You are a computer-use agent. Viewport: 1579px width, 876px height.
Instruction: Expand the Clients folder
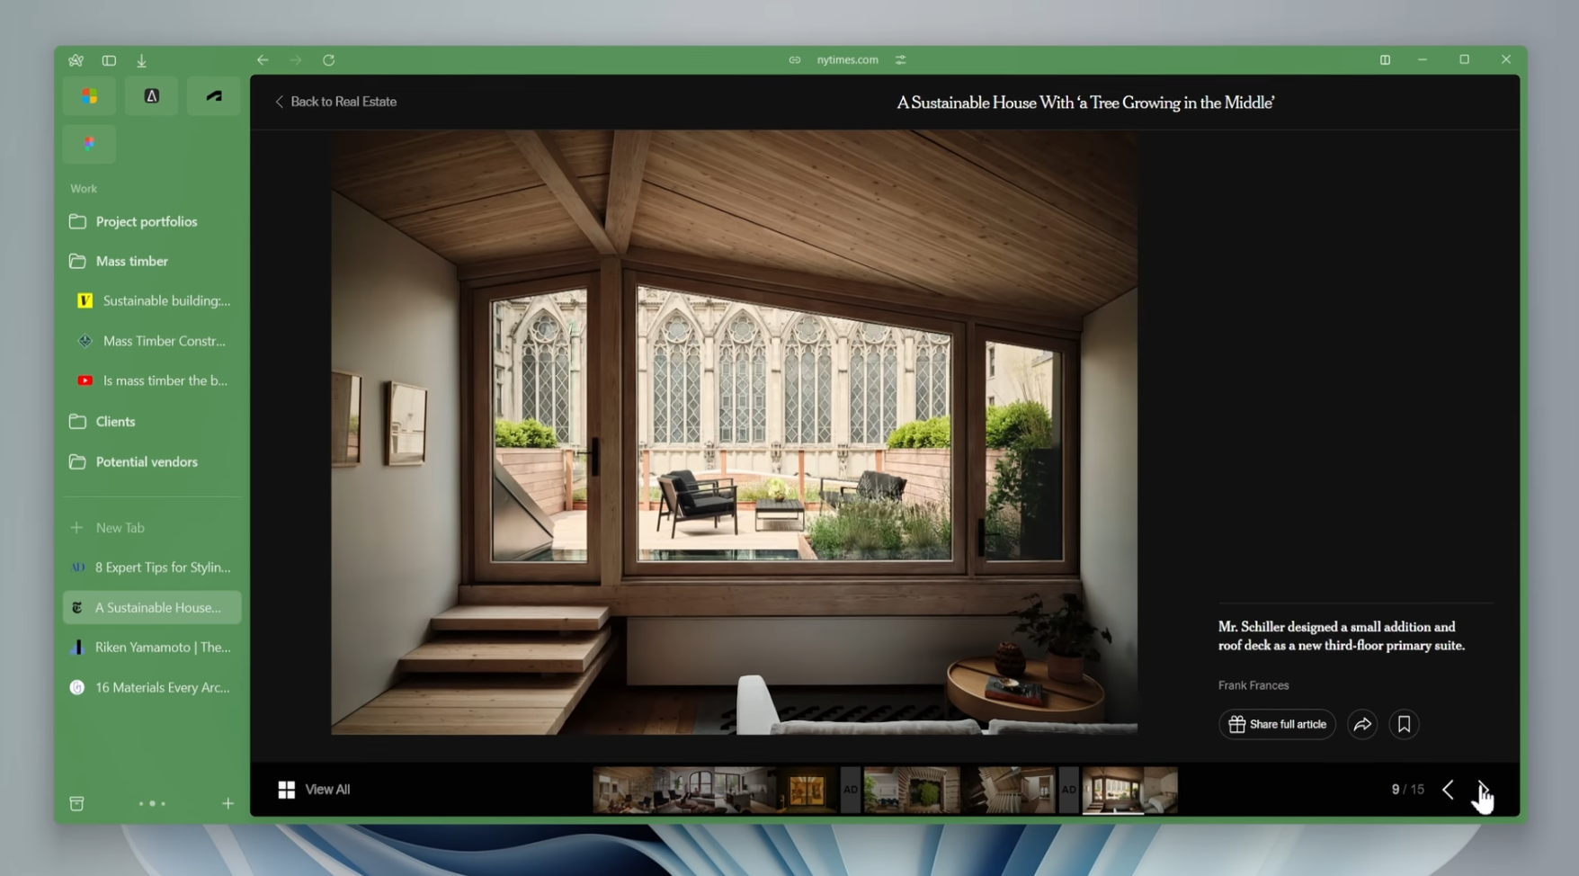[x=114, y=421]
